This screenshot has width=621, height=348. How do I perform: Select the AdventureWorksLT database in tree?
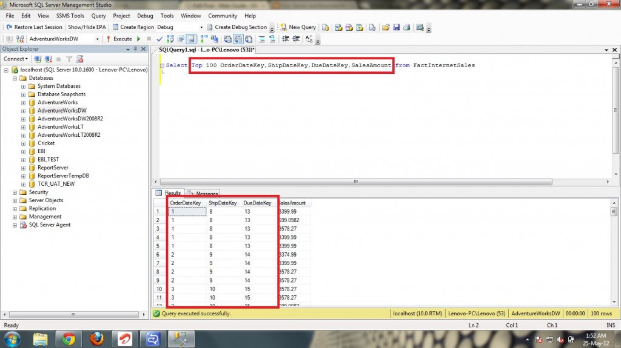pos(61,127)
